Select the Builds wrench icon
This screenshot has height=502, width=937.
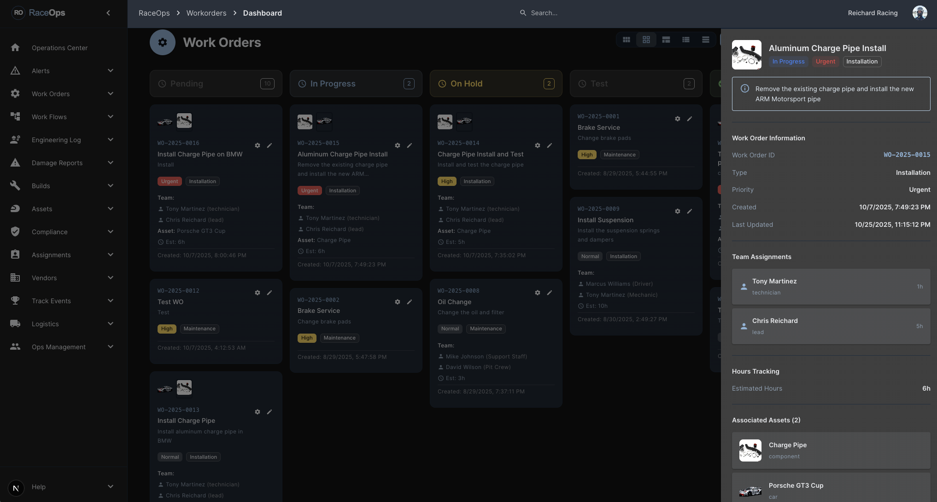(x=15, y=185)
